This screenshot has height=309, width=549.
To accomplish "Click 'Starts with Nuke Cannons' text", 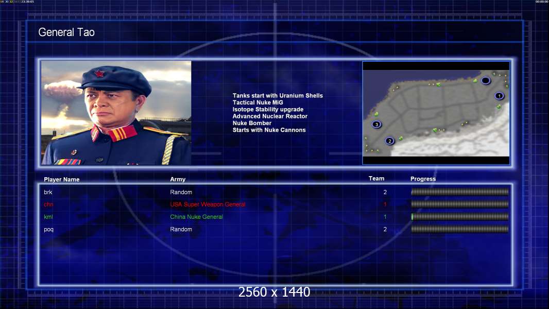I will click(269, 130).
